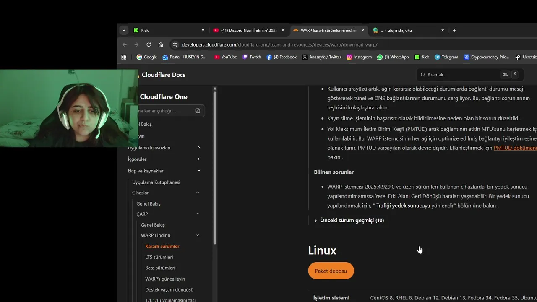Switch to the Kick browser tab
This screenshot has height=302, width=537.
169,30
